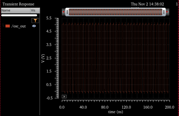Click the left grip handle of range slider
The image size is (179, 116).
67,12
